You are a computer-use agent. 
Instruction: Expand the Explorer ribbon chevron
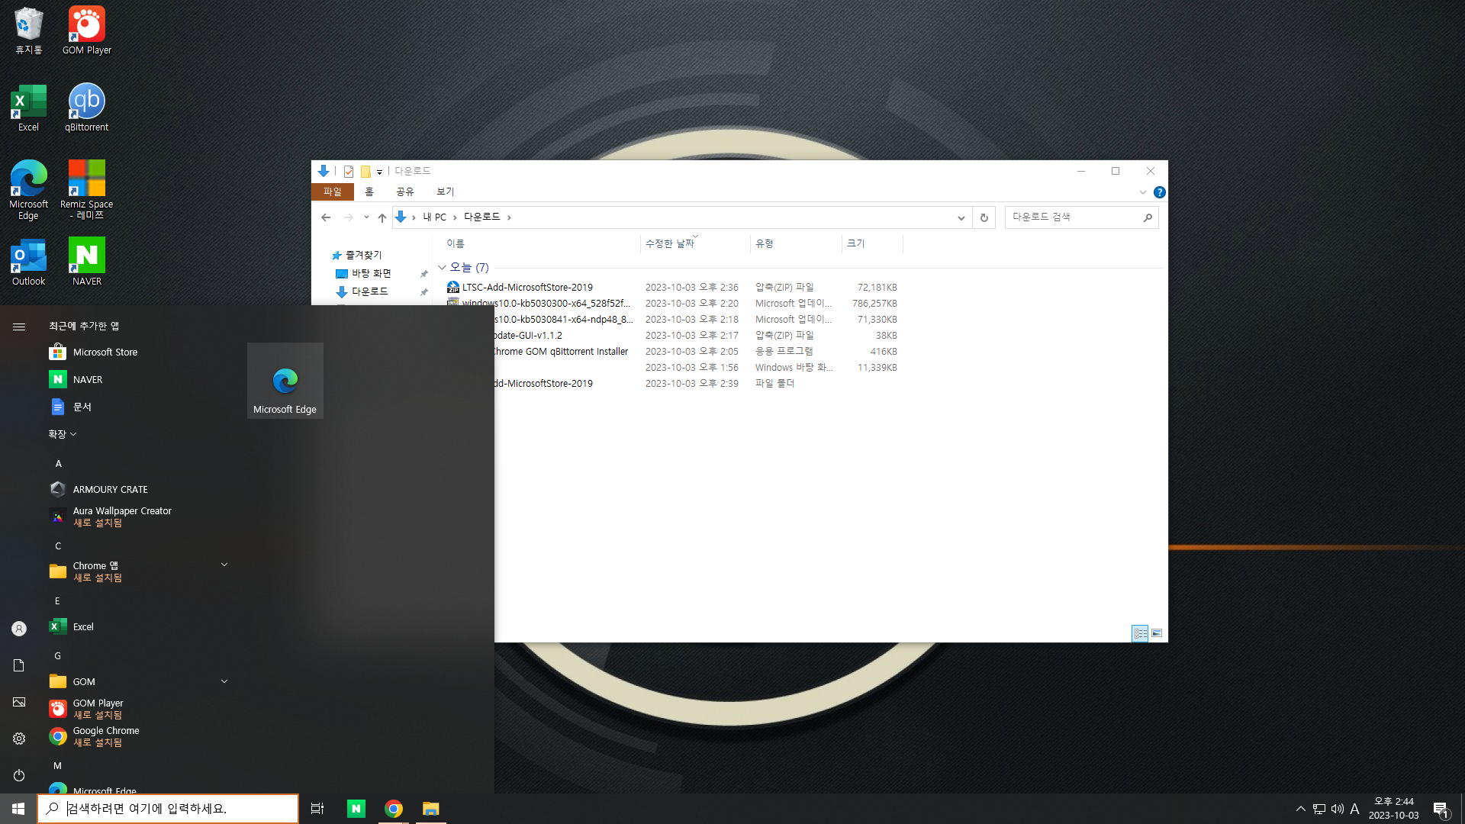1143,192
